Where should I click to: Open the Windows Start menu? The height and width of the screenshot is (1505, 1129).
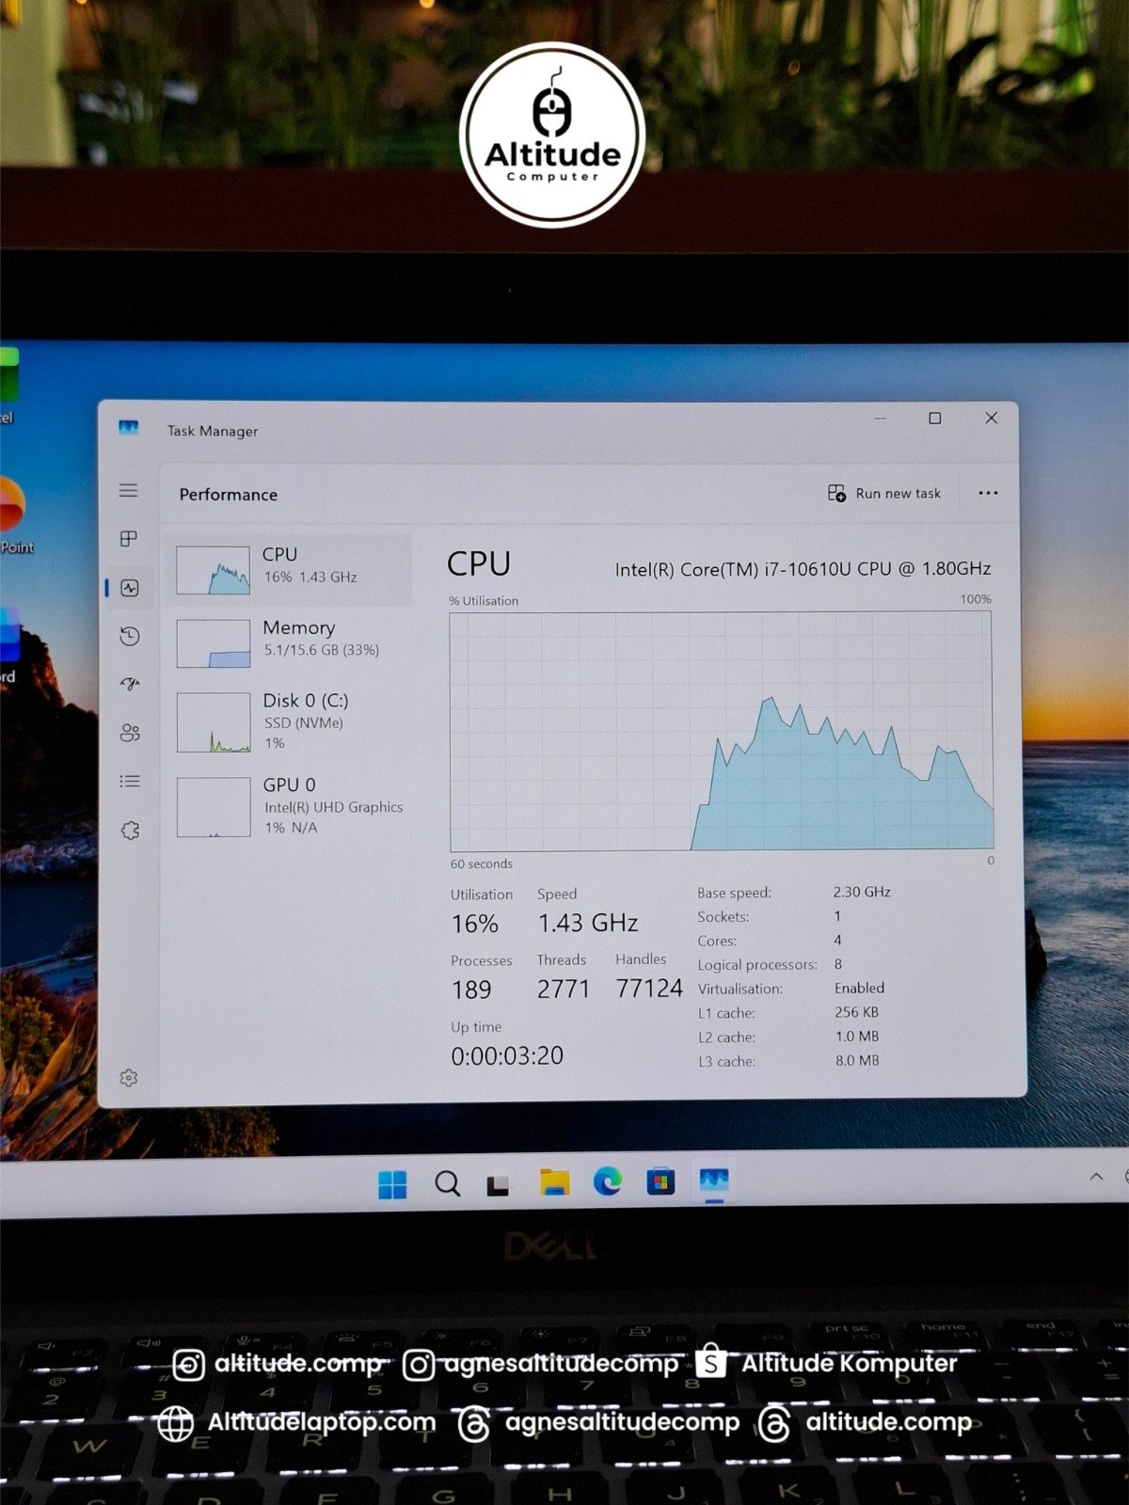pyautogui.click(x=392, y=1184)
